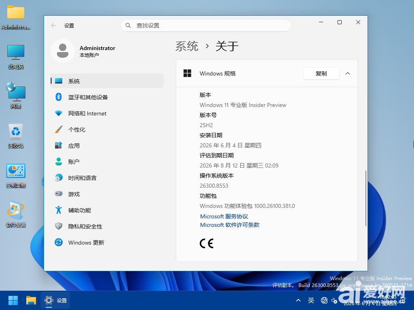
Task: Click the 复制 button for Windows 规格
Action: pos(321,73)
